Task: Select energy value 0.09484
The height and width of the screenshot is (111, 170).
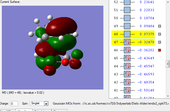Action: click(147, 26)
